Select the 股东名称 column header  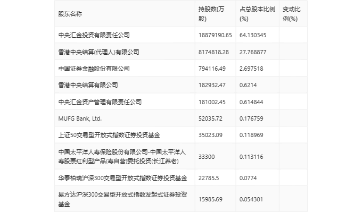[x=70, y=14]
